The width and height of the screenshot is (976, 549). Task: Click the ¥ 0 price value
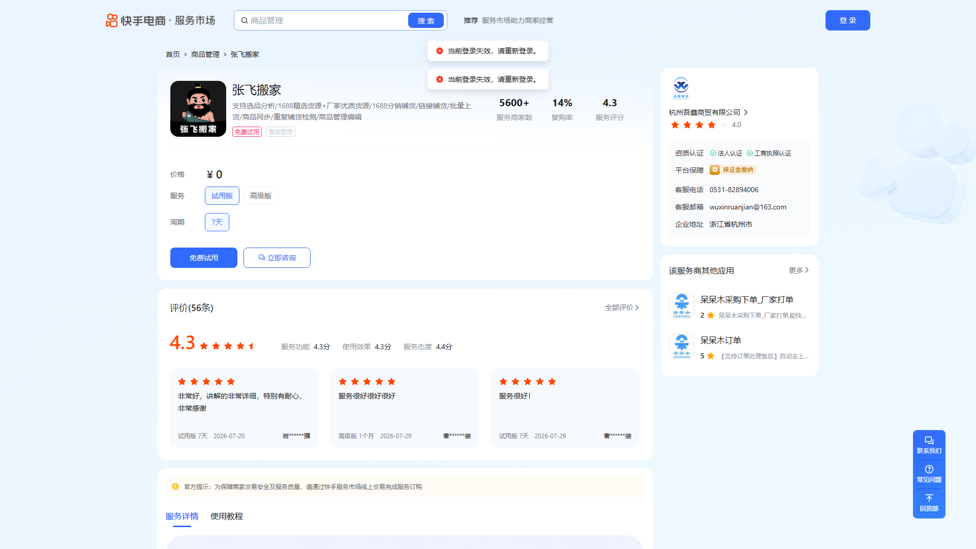coord(215,175)
